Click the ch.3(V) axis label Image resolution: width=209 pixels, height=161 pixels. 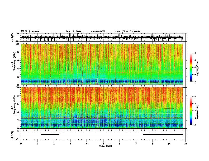coord(13,135)
